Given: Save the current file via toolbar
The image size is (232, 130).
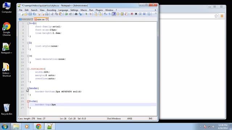Looking at the screenshot, I should 30,14.
